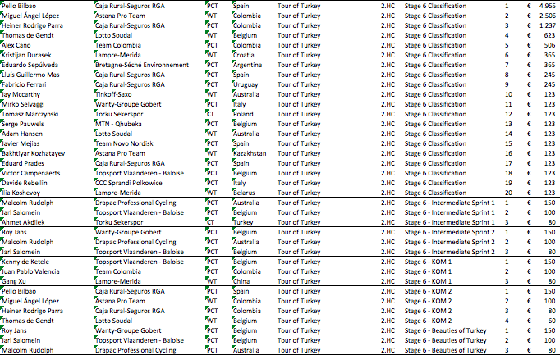The image size is (560, 355).
Task: Click rank 20 in Stage 6 Classification
Action: click(x=508, y=193)
